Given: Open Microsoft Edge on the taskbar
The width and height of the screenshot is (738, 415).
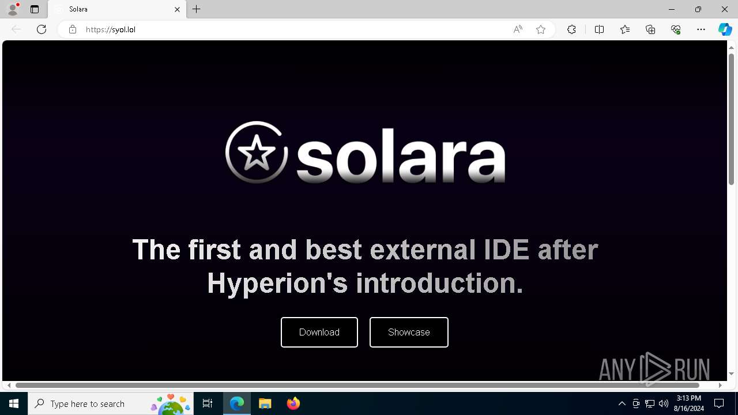Looking at the screenshot, I should (237, 403).
